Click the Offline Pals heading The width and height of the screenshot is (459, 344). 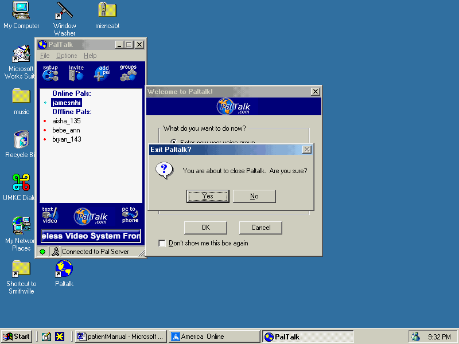pyautogui.click(x=72, y=112)
